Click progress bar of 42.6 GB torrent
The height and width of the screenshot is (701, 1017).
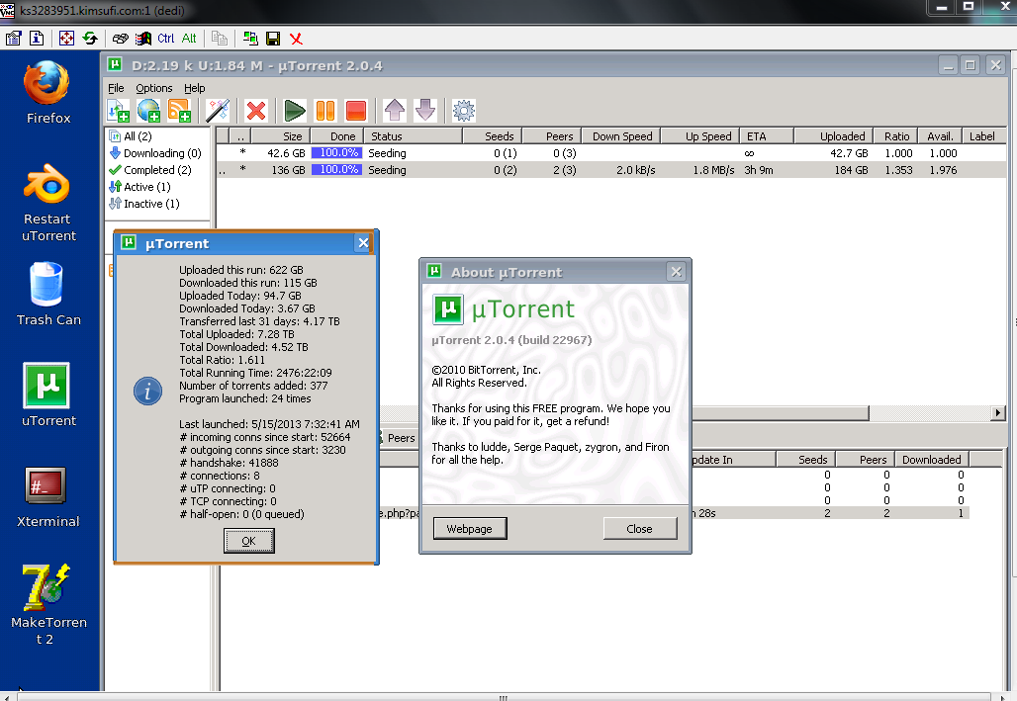(336, 153)
